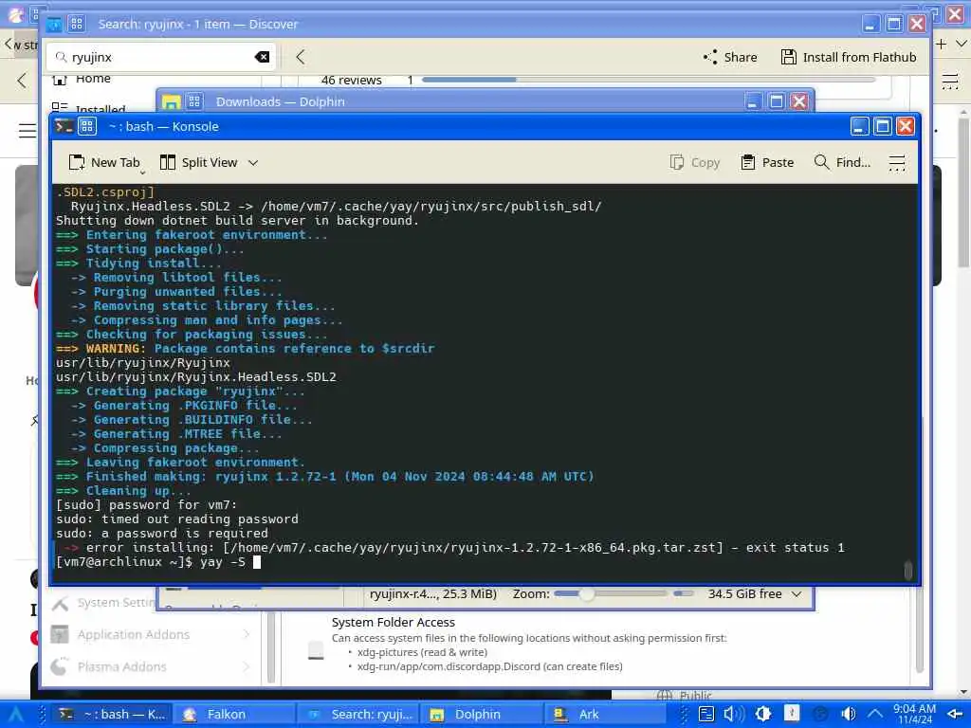The height and width of the screenshot is (728, 971).
Task: Click Install from Flathub button
Action: point(849,57)
